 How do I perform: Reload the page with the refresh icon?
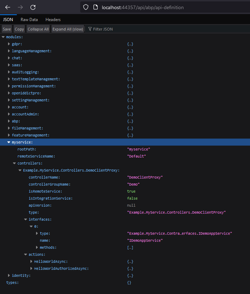tap(33, 7)
